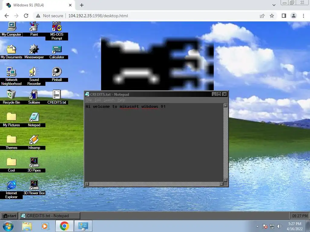Image resolution: width=310 pixels, height=232 pixels.
Task: Open Notepad's File menu
Action: coord(89,100)
